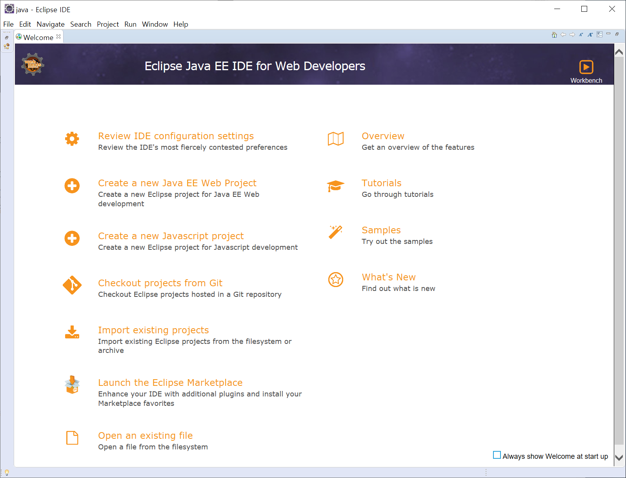Click the Git diamond icon
The width and height of the screenshot is (626, 478).
[72, 285]
